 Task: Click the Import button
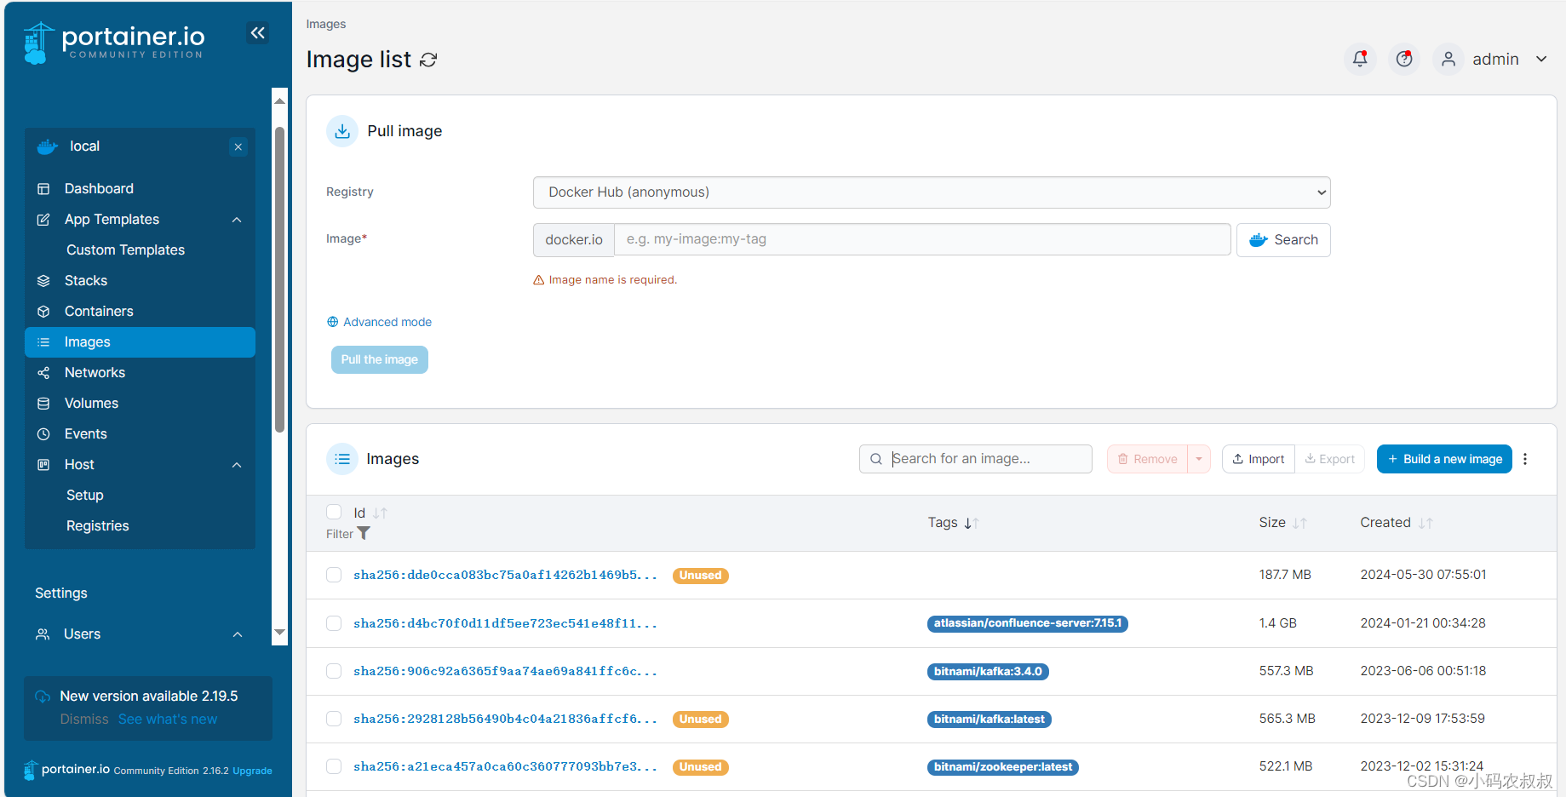pos(1259,459)
